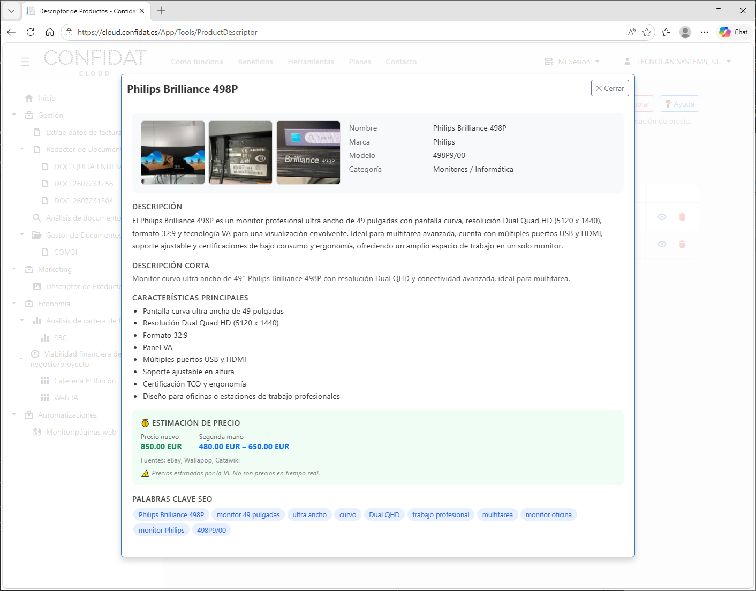Open the 'Contacto' menu item
Viewport: 756px width, 591px height.
point(401,62)
